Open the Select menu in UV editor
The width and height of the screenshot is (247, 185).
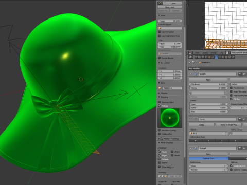[205, 53]
